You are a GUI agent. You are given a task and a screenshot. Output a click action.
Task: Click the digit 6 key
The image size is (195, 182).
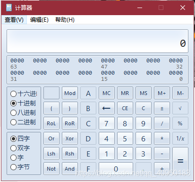point(144,139)
